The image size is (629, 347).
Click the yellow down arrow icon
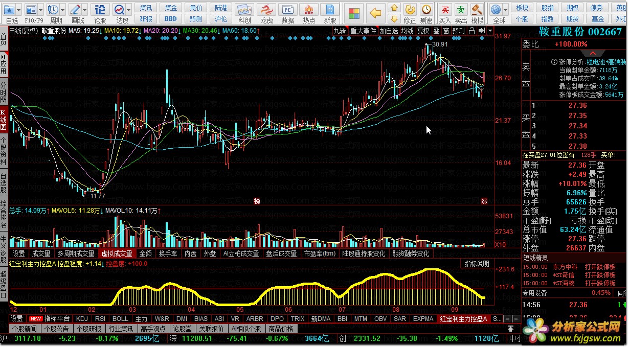point(394,19)
